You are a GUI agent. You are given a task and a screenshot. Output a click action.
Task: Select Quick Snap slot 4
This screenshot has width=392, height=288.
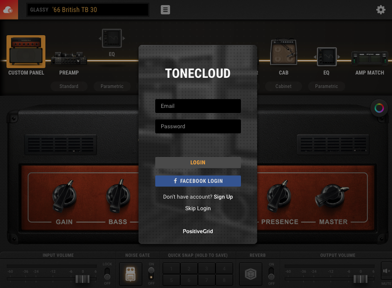[x=224, y=269]
